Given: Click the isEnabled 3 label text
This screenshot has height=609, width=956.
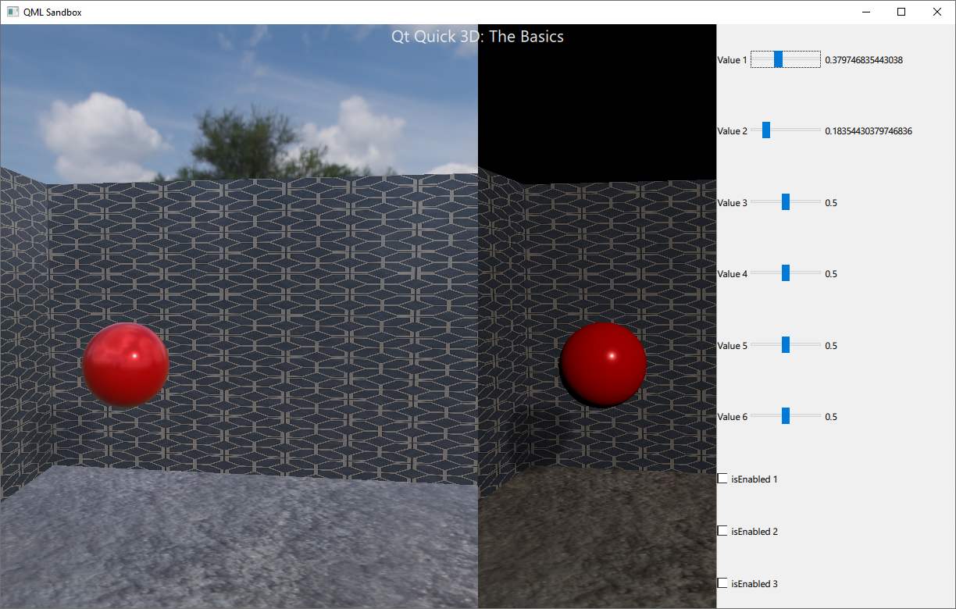Looking at the screenshot, I should click(754, 584).
